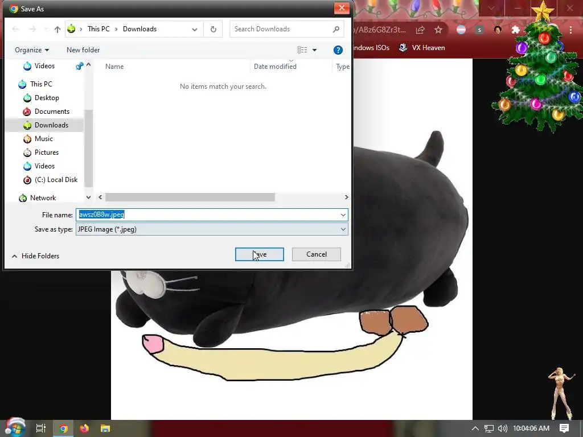Open the Start menu
Image resolution: width=583 pixels, height=437 pixels.
(14, 427)
